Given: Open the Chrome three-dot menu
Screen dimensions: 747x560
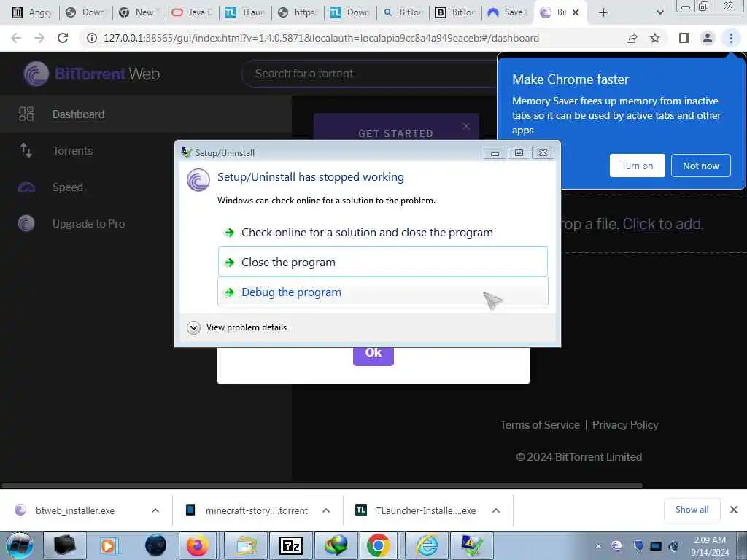Looking at the screenshot, I should (731, 38).
